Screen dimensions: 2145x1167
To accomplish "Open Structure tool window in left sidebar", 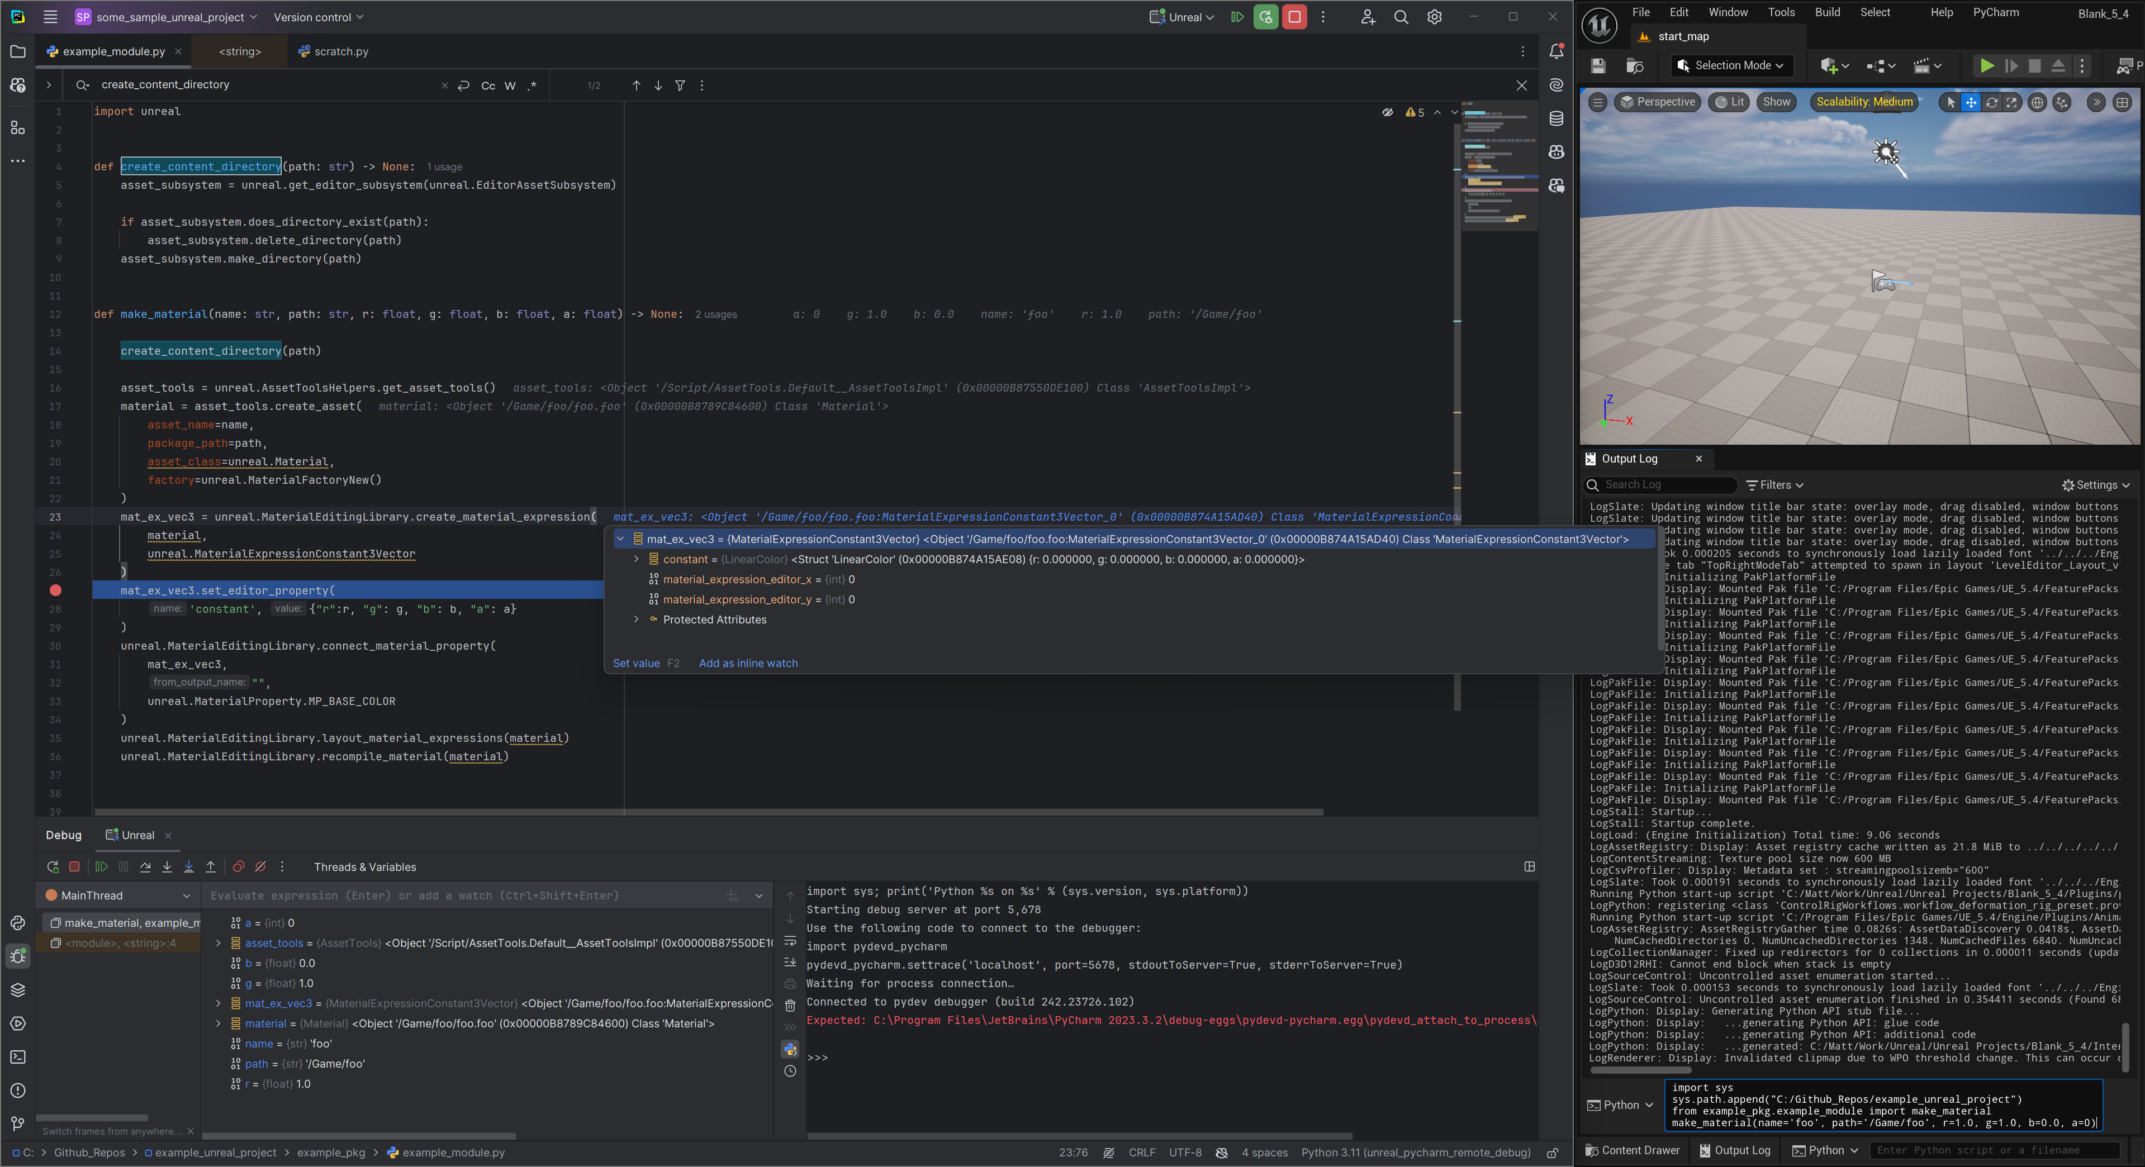I will click(17, 127).
